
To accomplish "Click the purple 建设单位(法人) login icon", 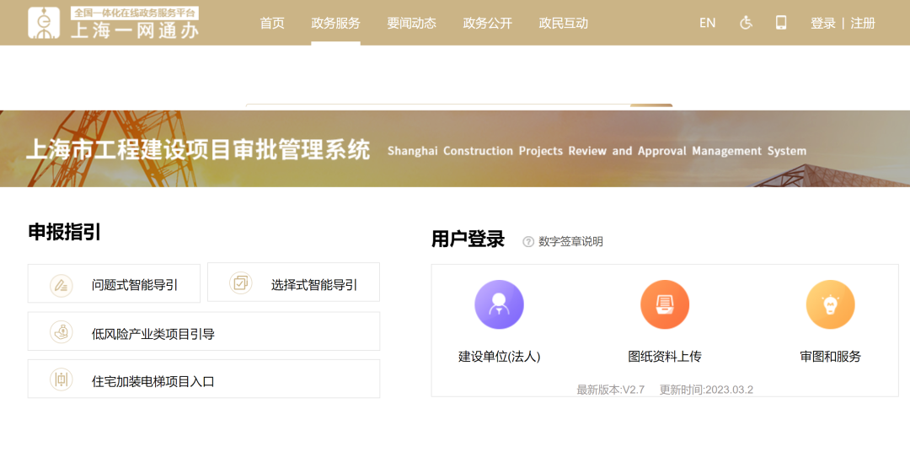I will click(x=499, y=304).
